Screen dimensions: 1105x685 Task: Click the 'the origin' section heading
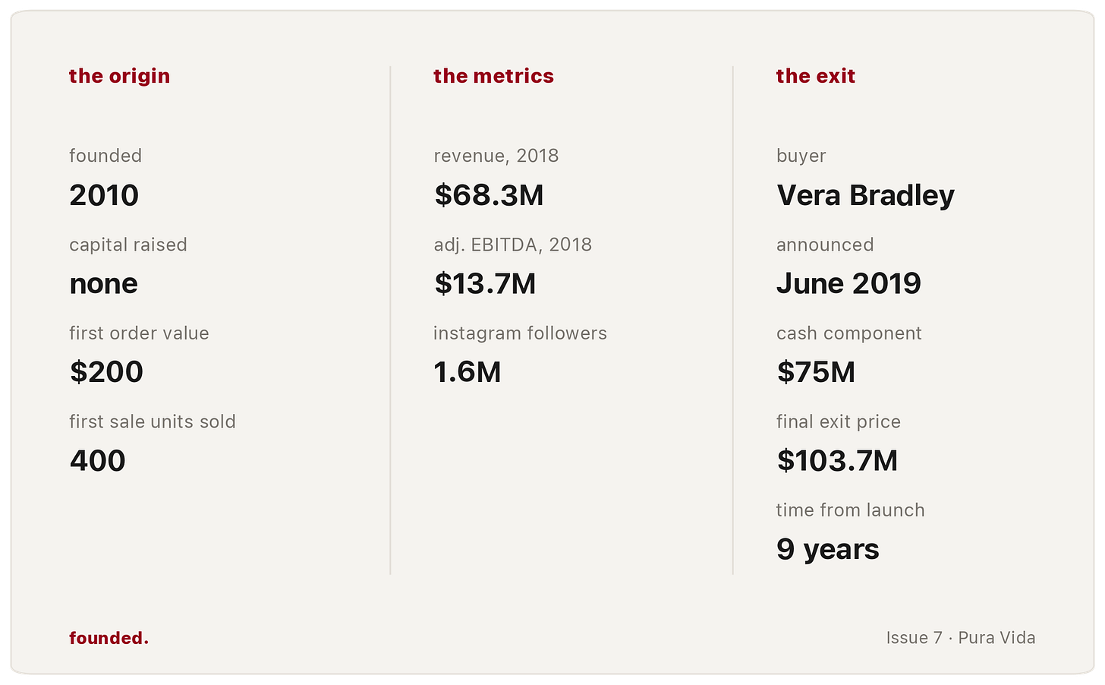tap(119, 76)
